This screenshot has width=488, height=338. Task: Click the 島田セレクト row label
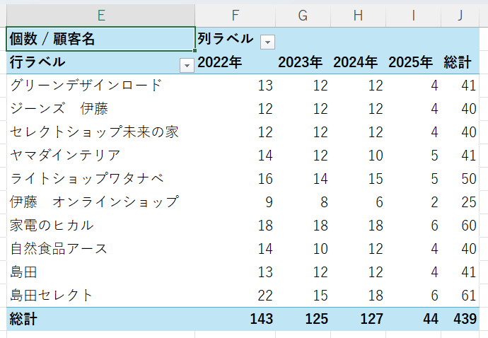pos(52,296)
